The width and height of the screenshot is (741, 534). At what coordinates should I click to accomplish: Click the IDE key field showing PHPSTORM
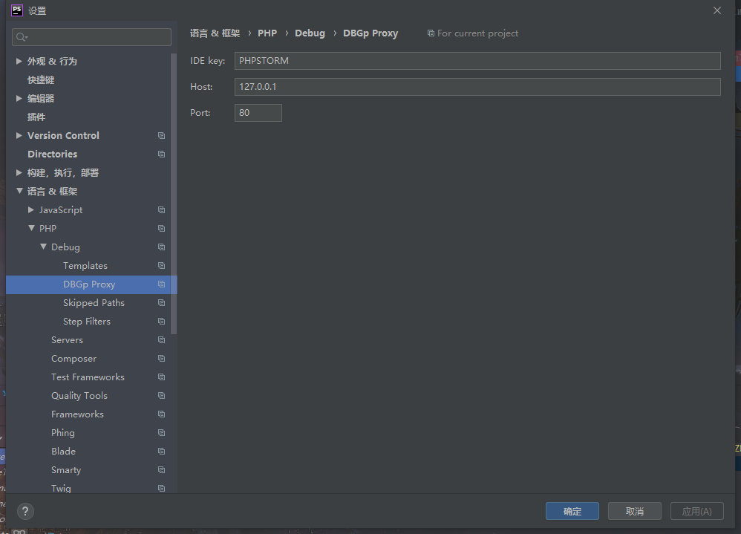[x=477, y=60]
